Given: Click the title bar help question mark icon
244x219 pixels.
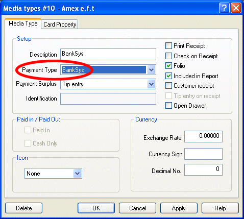Looking at the screenshot, I should pyautogui.click(x=224, y=8).
